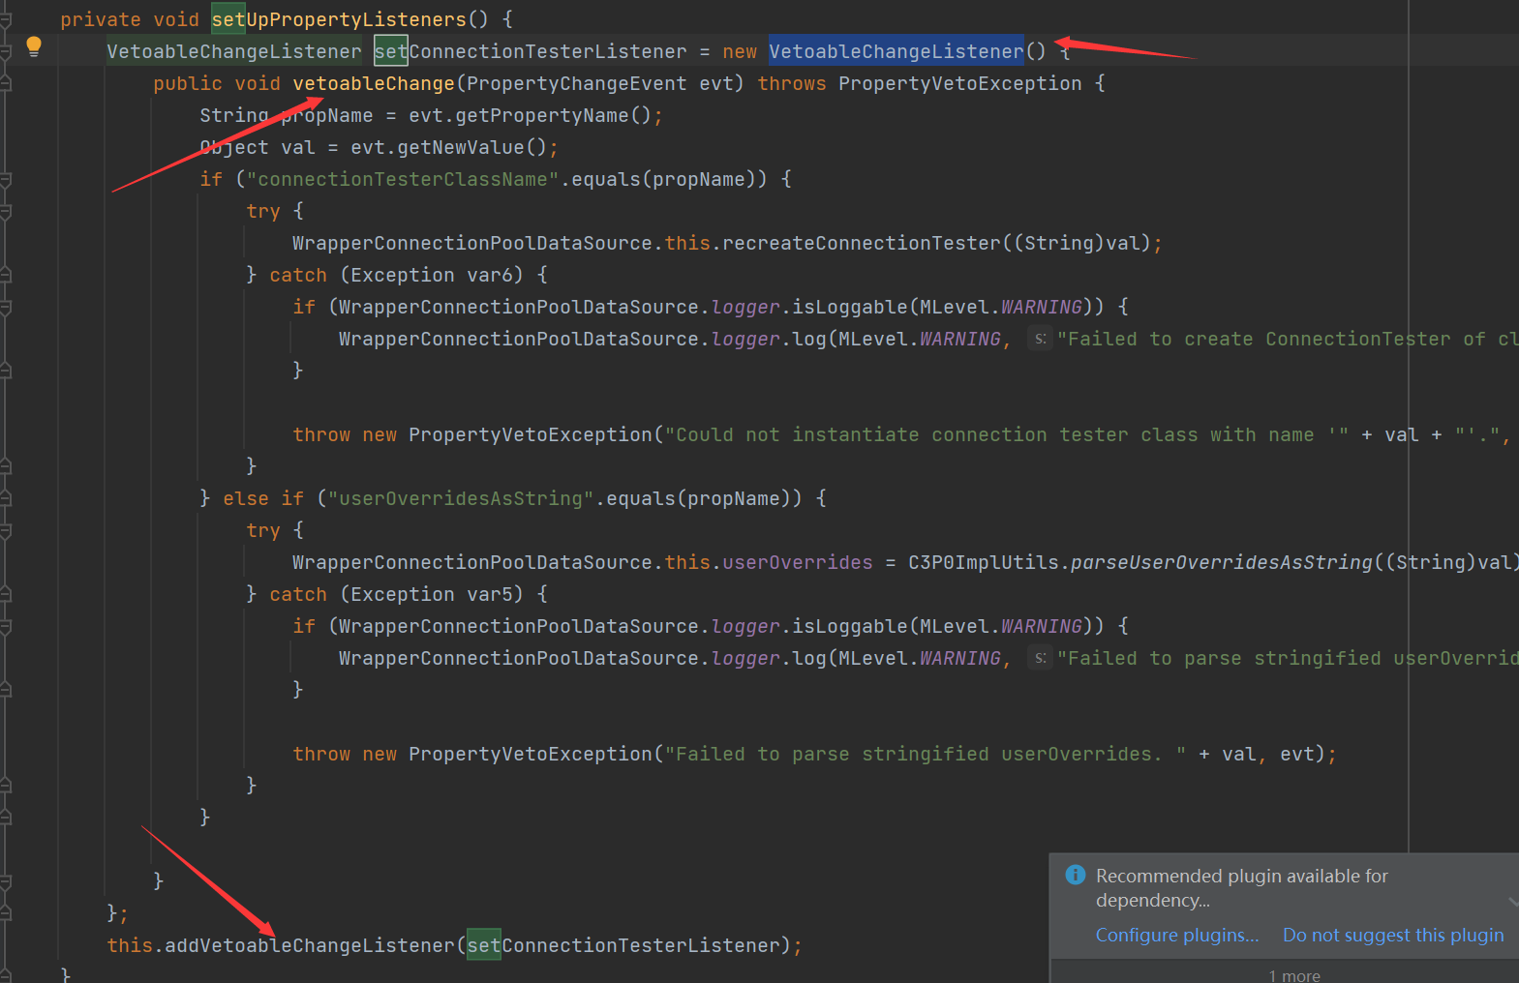Image resolution: width=1519 pixels, height=983 pixels.
Task: Collapse the fold marker at the catch (Exception var5) line
Action: [x=5, y=594]
